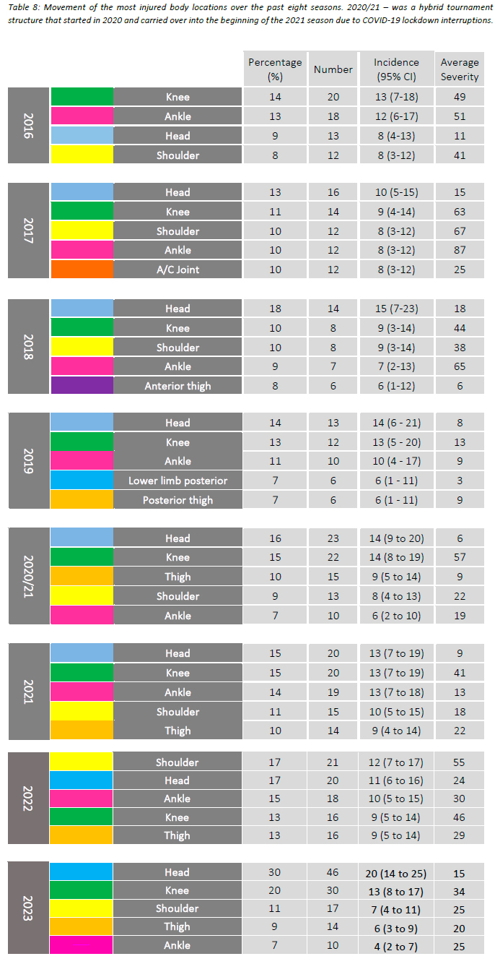Click the Percentage (%) column header
This screenshot has height=964, width=495.
(275, 69)
